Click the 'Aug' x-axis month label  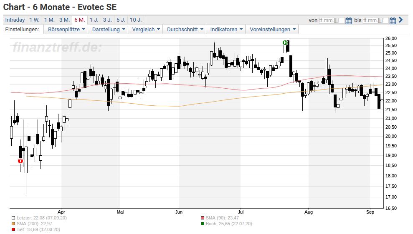[x=309, y=212]
